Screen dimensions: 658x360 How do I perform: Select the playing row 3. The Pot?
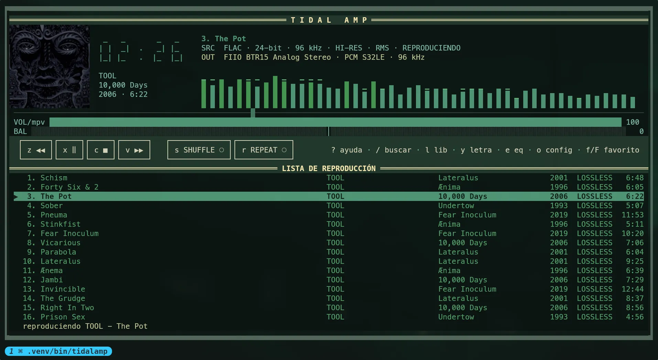[329, 196]
